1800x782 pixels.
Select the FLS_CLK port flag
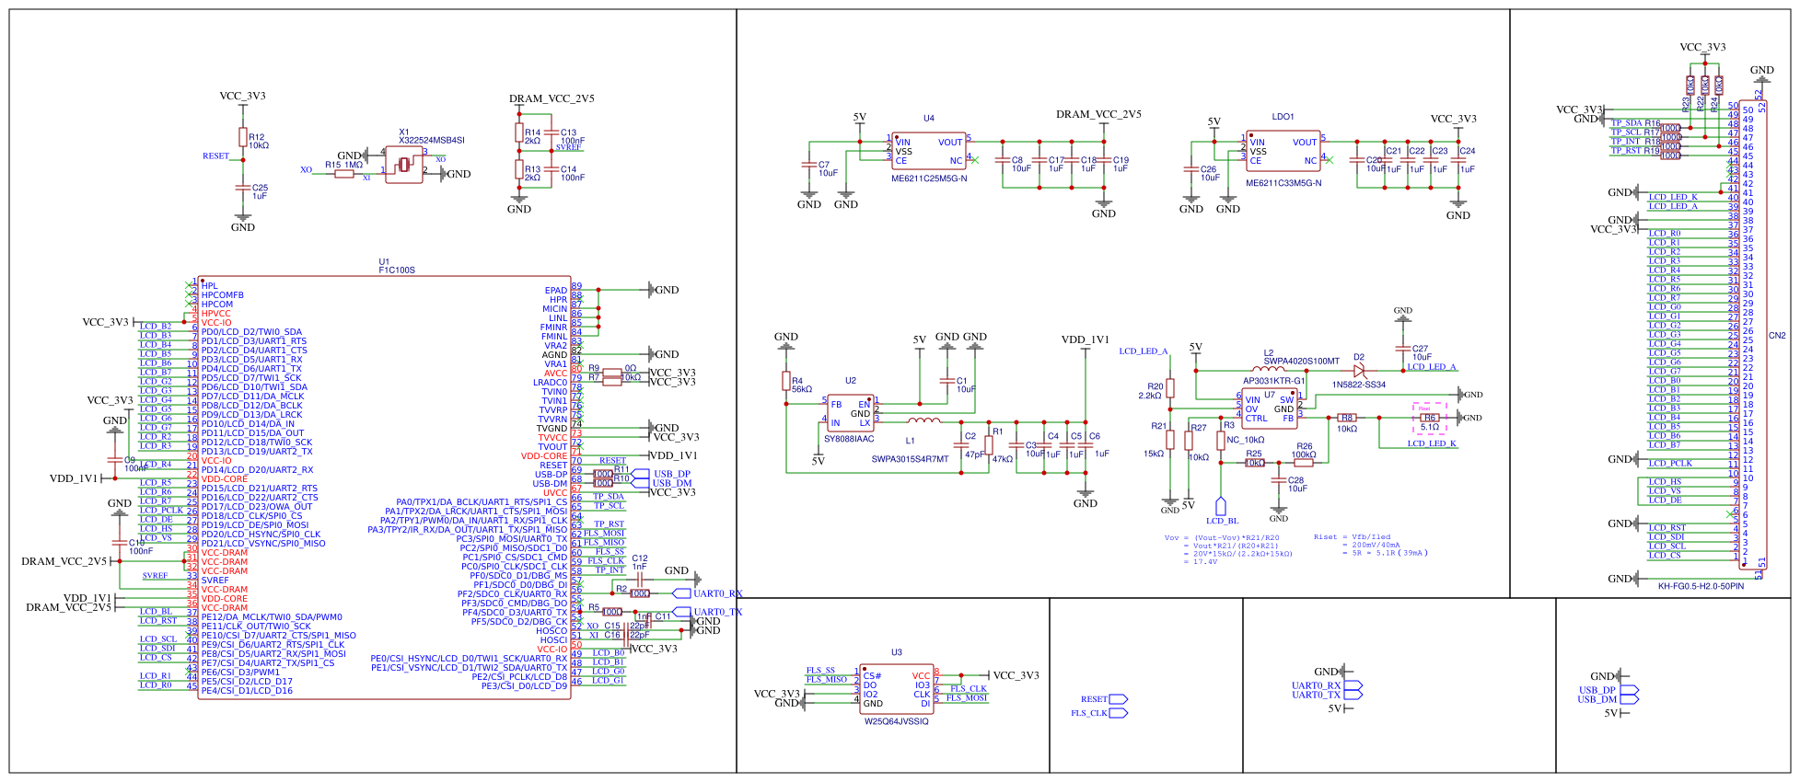tap(1118, 713)
